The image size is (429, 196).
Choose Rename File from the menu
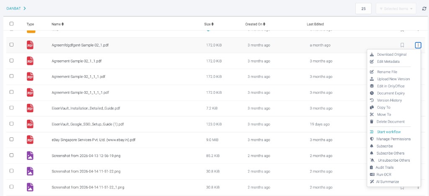point(387,72)
